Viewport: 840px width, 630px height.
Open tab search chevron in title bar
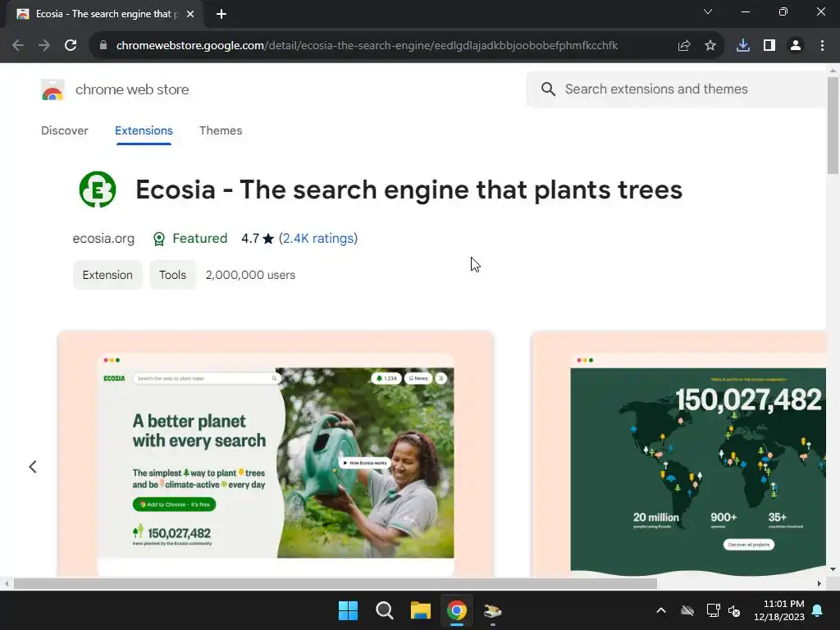(708, 11)
